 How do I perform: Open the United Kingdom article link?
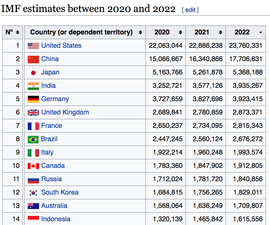[65, 112]
